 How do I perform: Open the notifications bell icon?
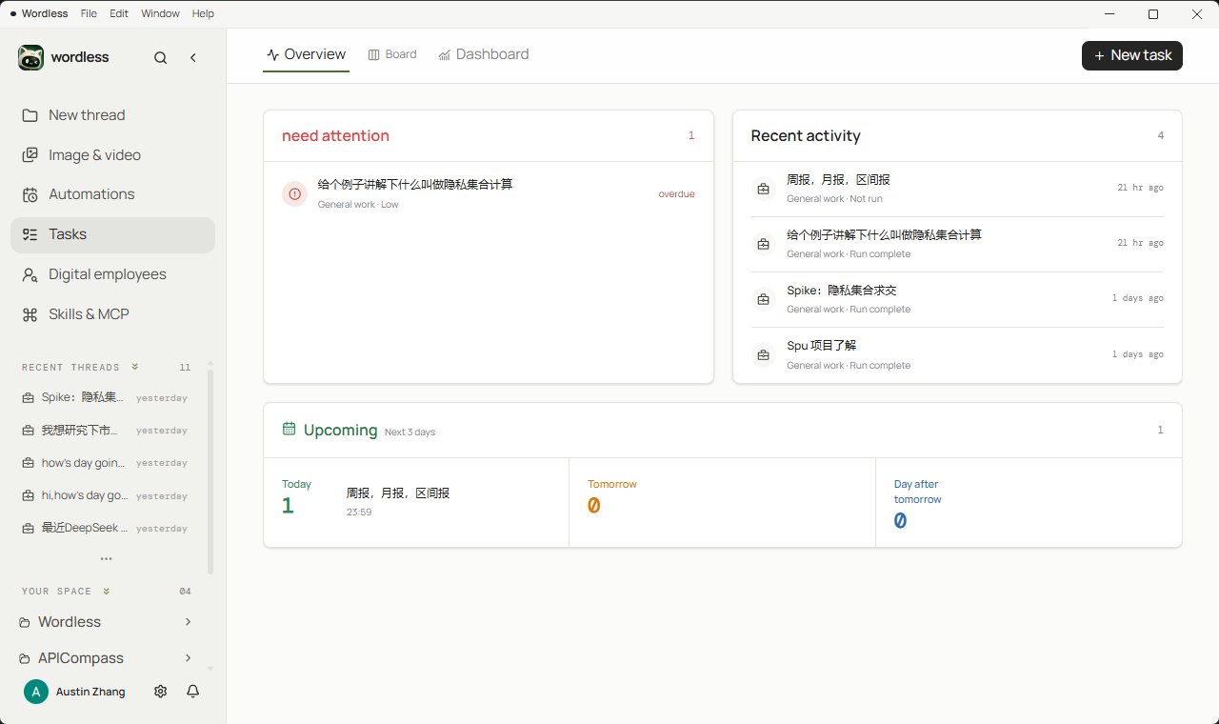point(193,692)
